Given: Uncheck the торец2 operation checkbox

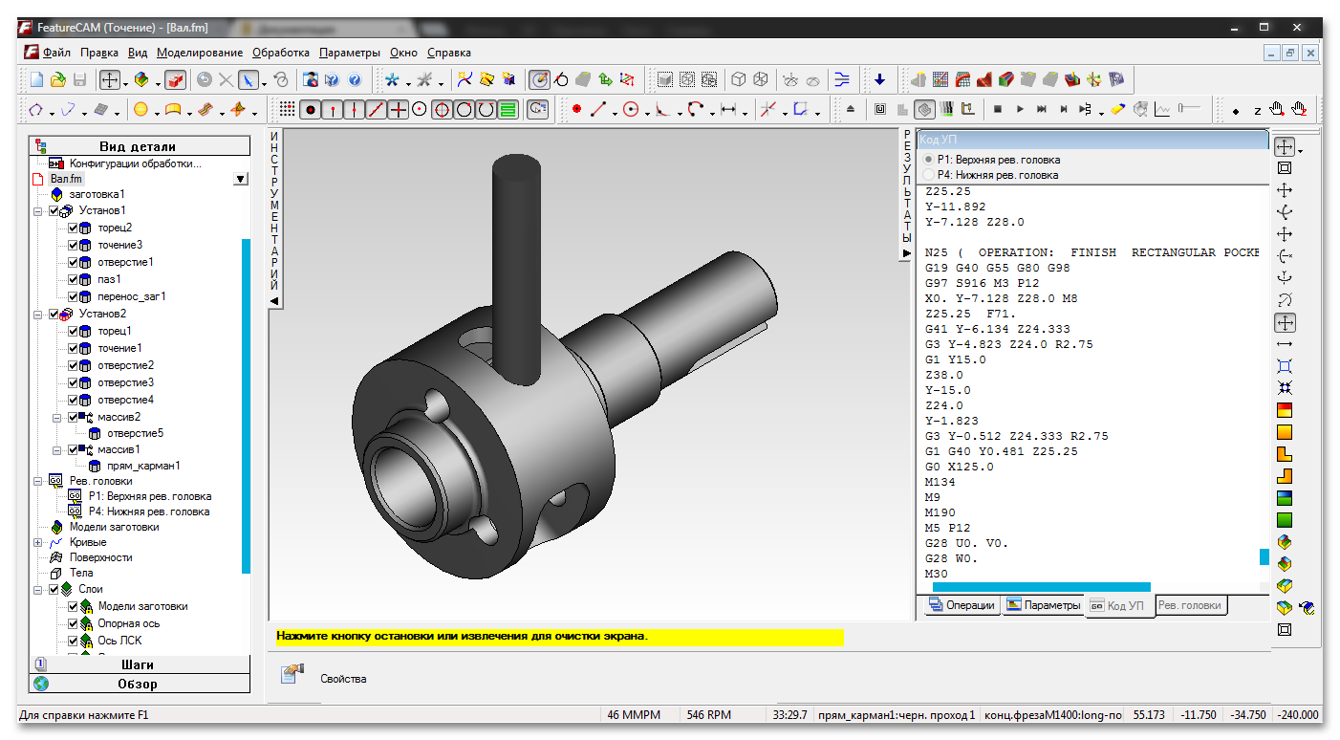Looking at the screenshot, I should pyautogui.click(x=73, y=228).
